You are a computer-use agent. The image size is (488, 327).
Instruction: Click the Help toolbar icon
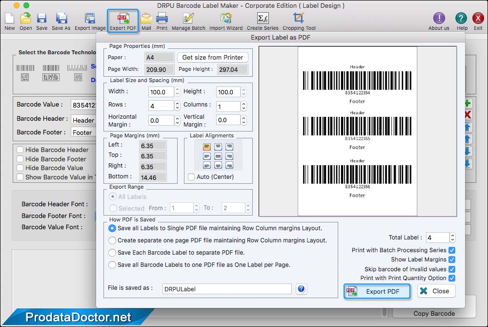pos(461,21)
